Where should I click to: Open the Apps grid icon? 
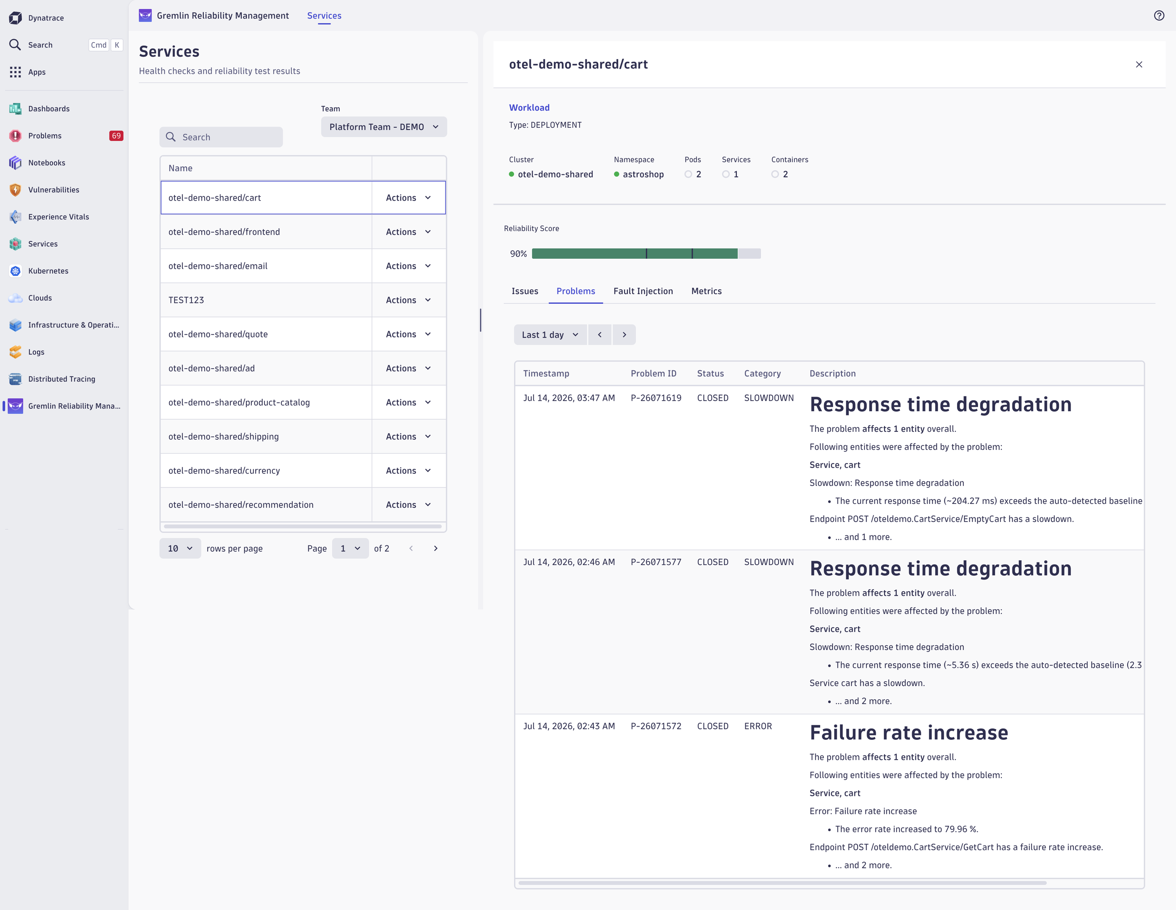coord(15,72)
